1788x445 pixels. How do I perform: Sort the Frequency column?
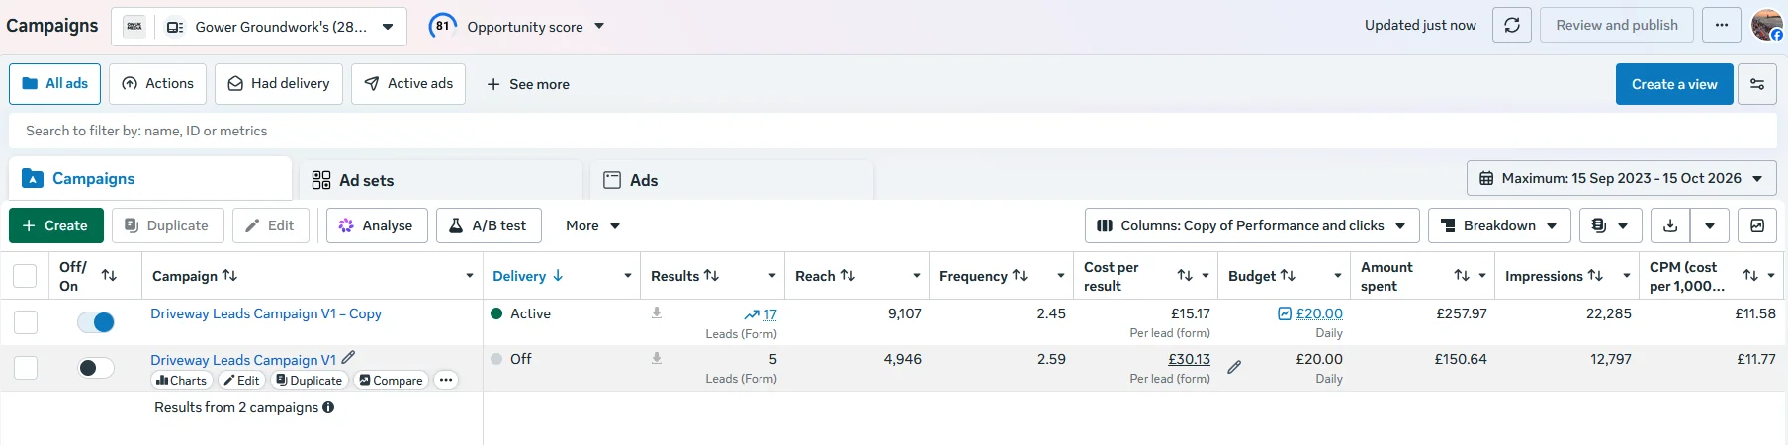pos(1020,275)
